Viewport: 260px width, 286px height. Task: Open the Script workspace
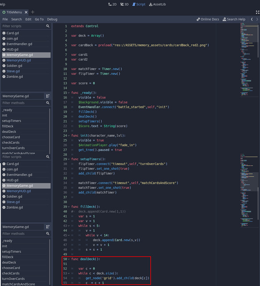tap(139, 4)
